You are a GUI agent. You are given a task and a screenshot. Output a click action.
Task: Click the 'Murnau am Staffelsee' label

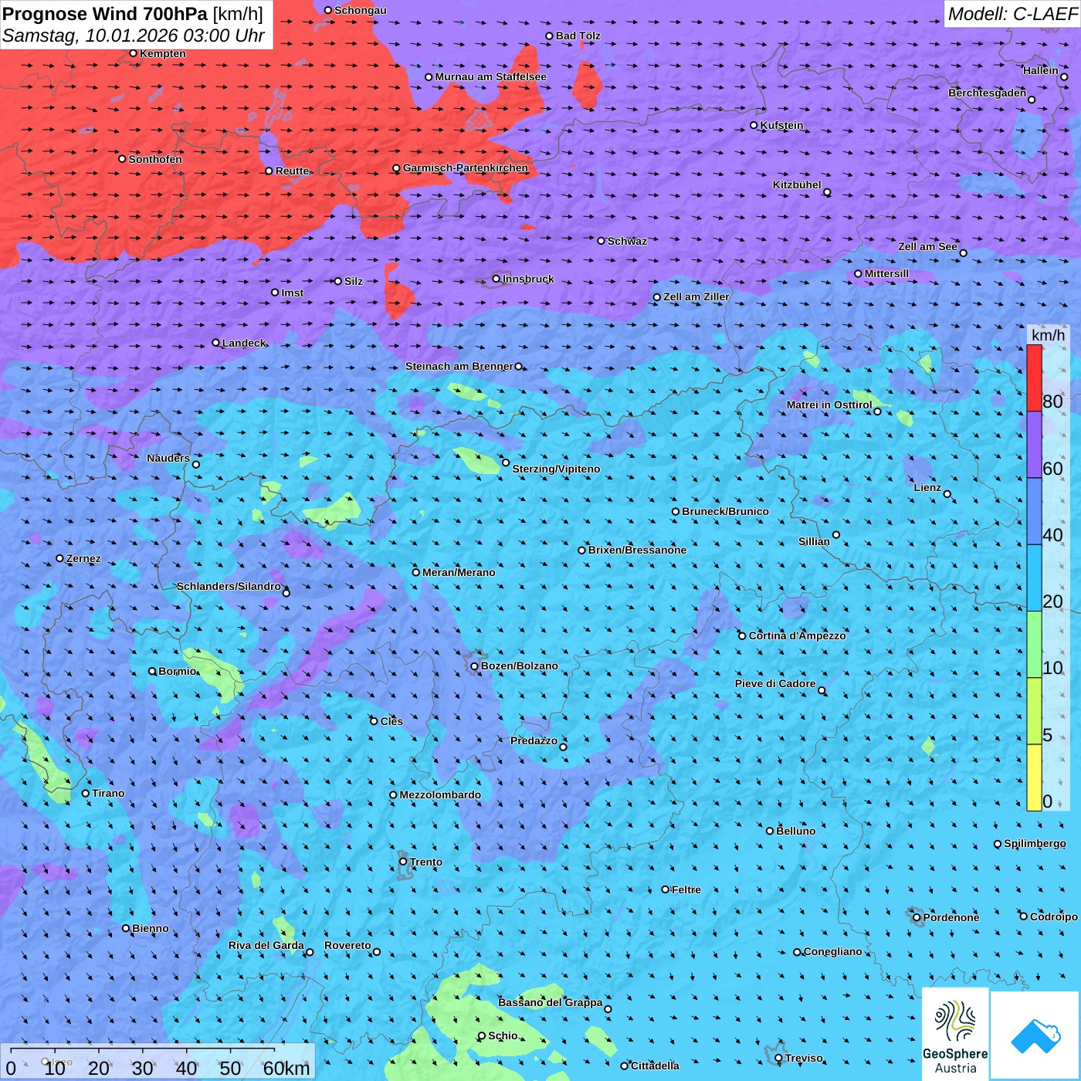tap(490, 76)
